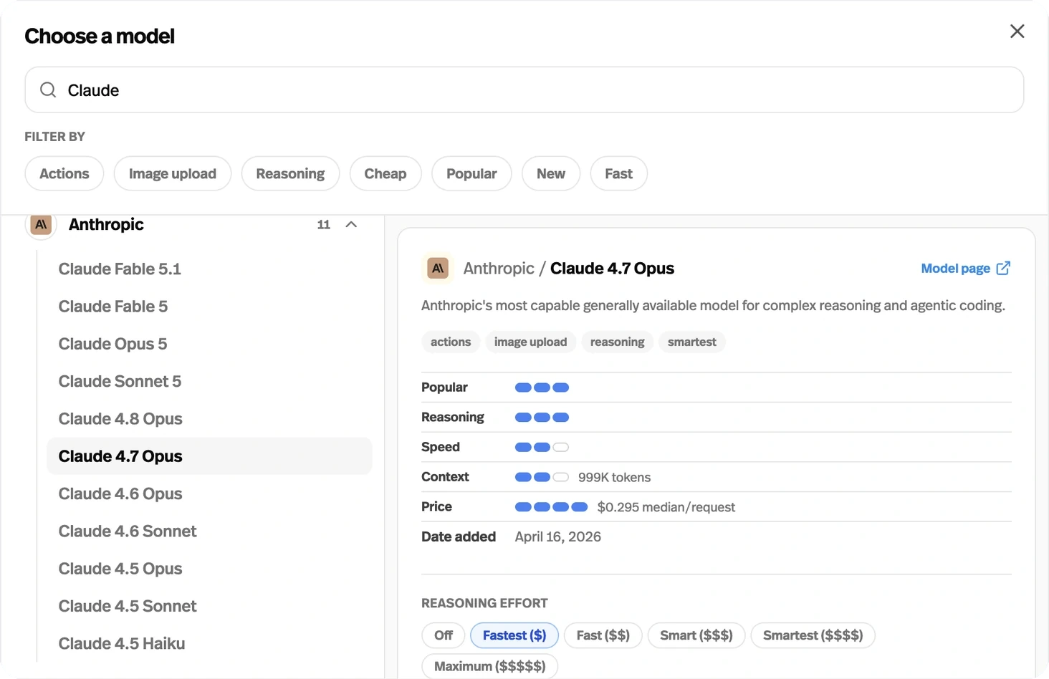Click the 999K tokens context value
The image size is (1049, 679).
coord(615,478)
